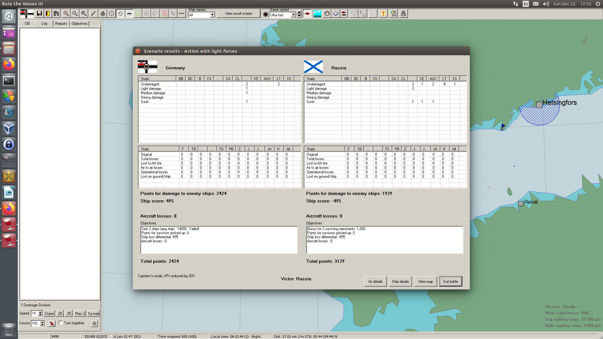This screenshot has width=603, height=339.
Task: Click the Exit battle button
Action: [x=451, y=282]
